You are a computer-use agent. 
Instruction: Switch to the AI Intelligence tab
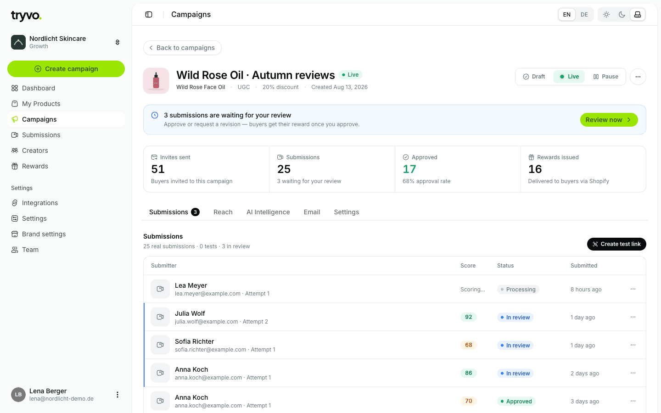coord(268,212)
